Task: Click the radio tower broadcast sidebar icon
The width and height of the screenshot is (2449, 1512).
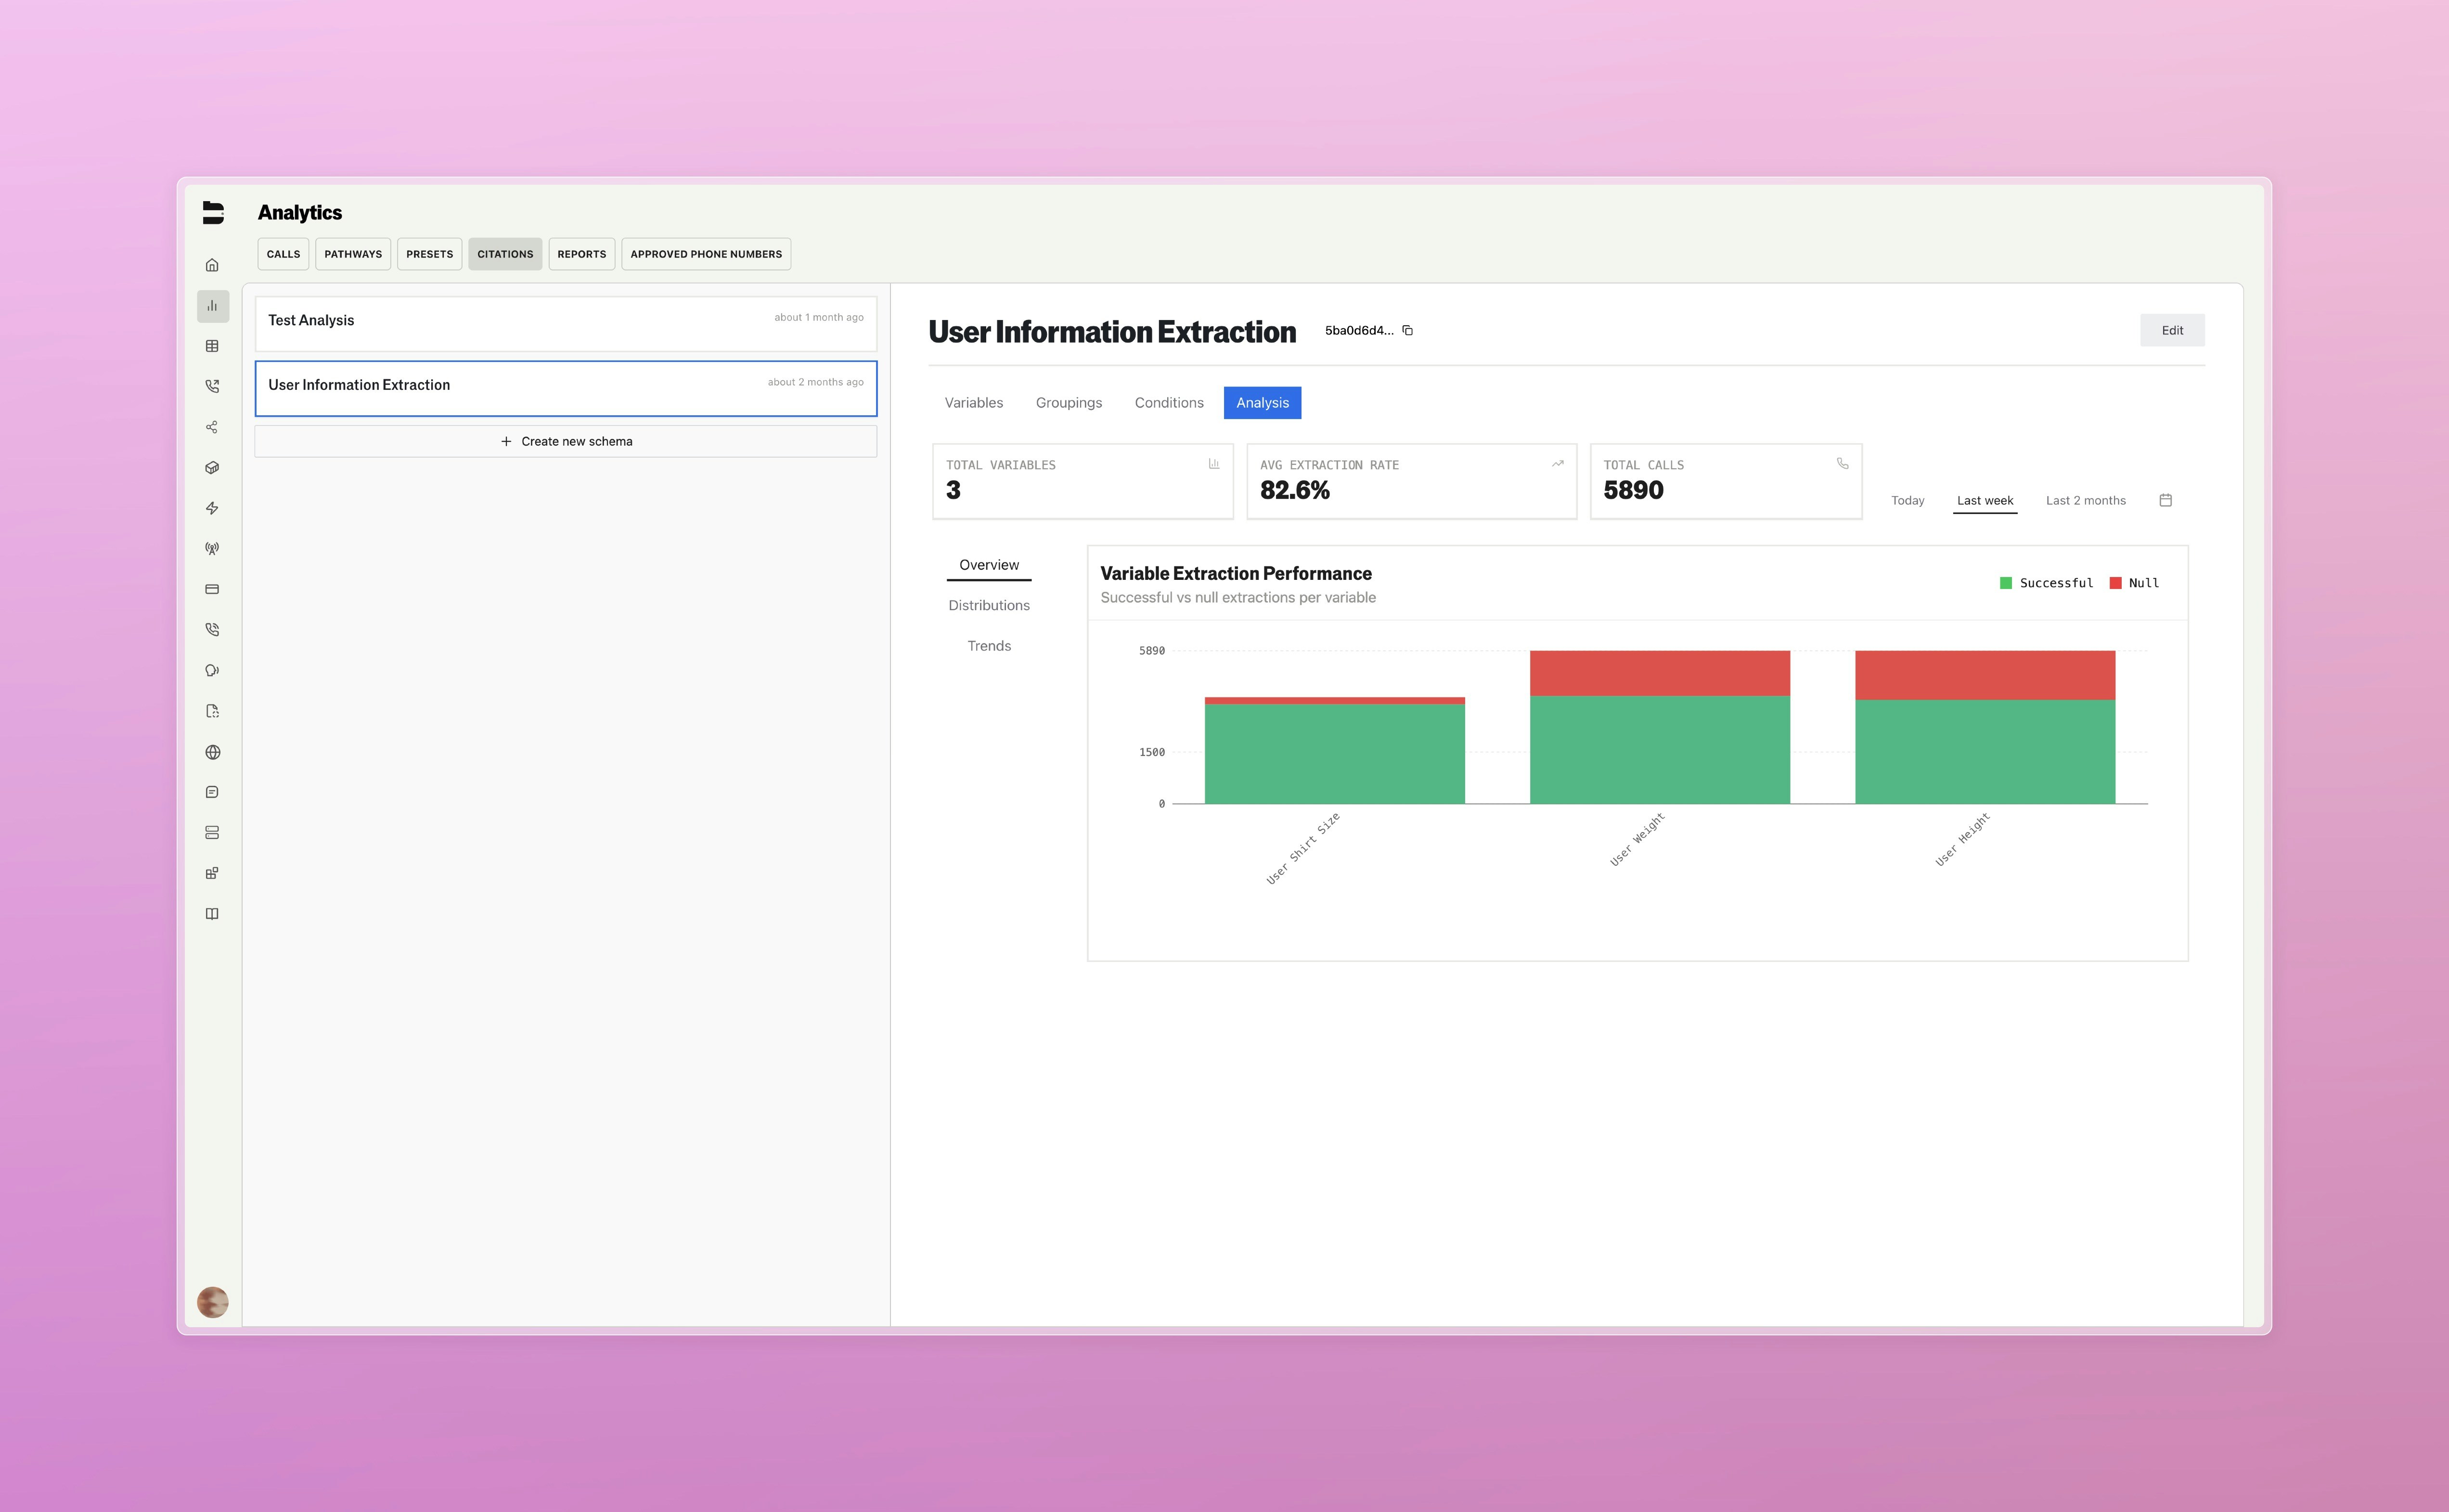Action: click(x=212, y=549)
